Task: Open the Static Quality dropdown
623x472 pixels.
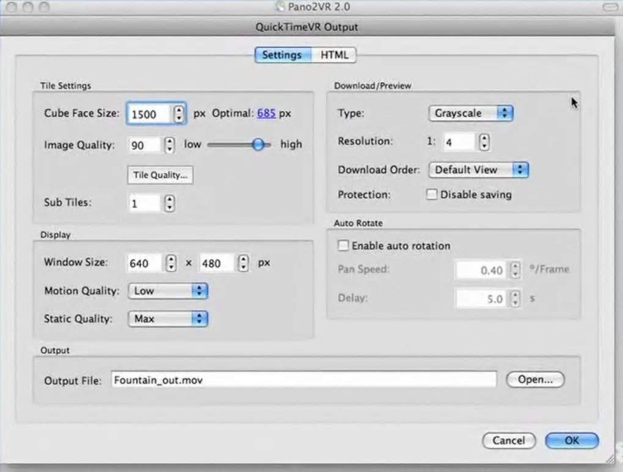Action: click(x=168, y=319)
